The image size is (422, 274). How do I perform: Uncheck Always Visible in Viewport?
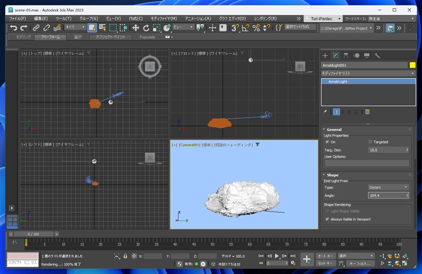coord(327,219)
